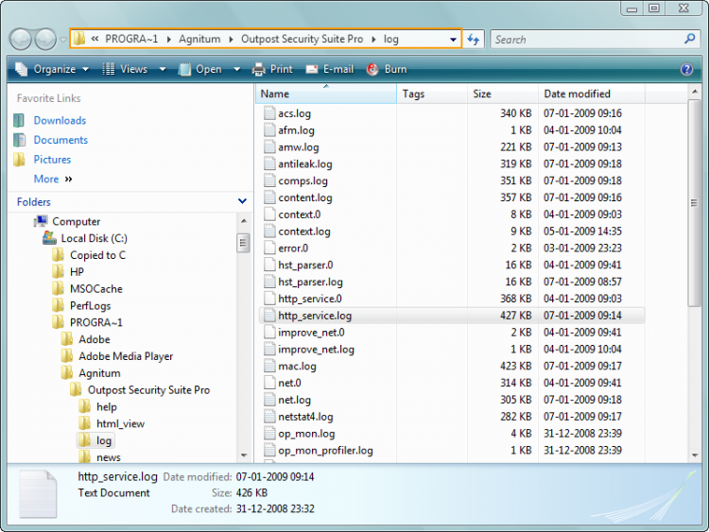Expand the Open button dropdown arrow
The height and width of the screenshot is (532, 709).
[236, 69]
